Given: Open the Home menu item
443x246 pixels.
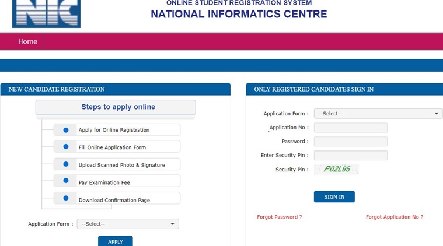Looking at the screenshot, I should (x=27, y=41).
